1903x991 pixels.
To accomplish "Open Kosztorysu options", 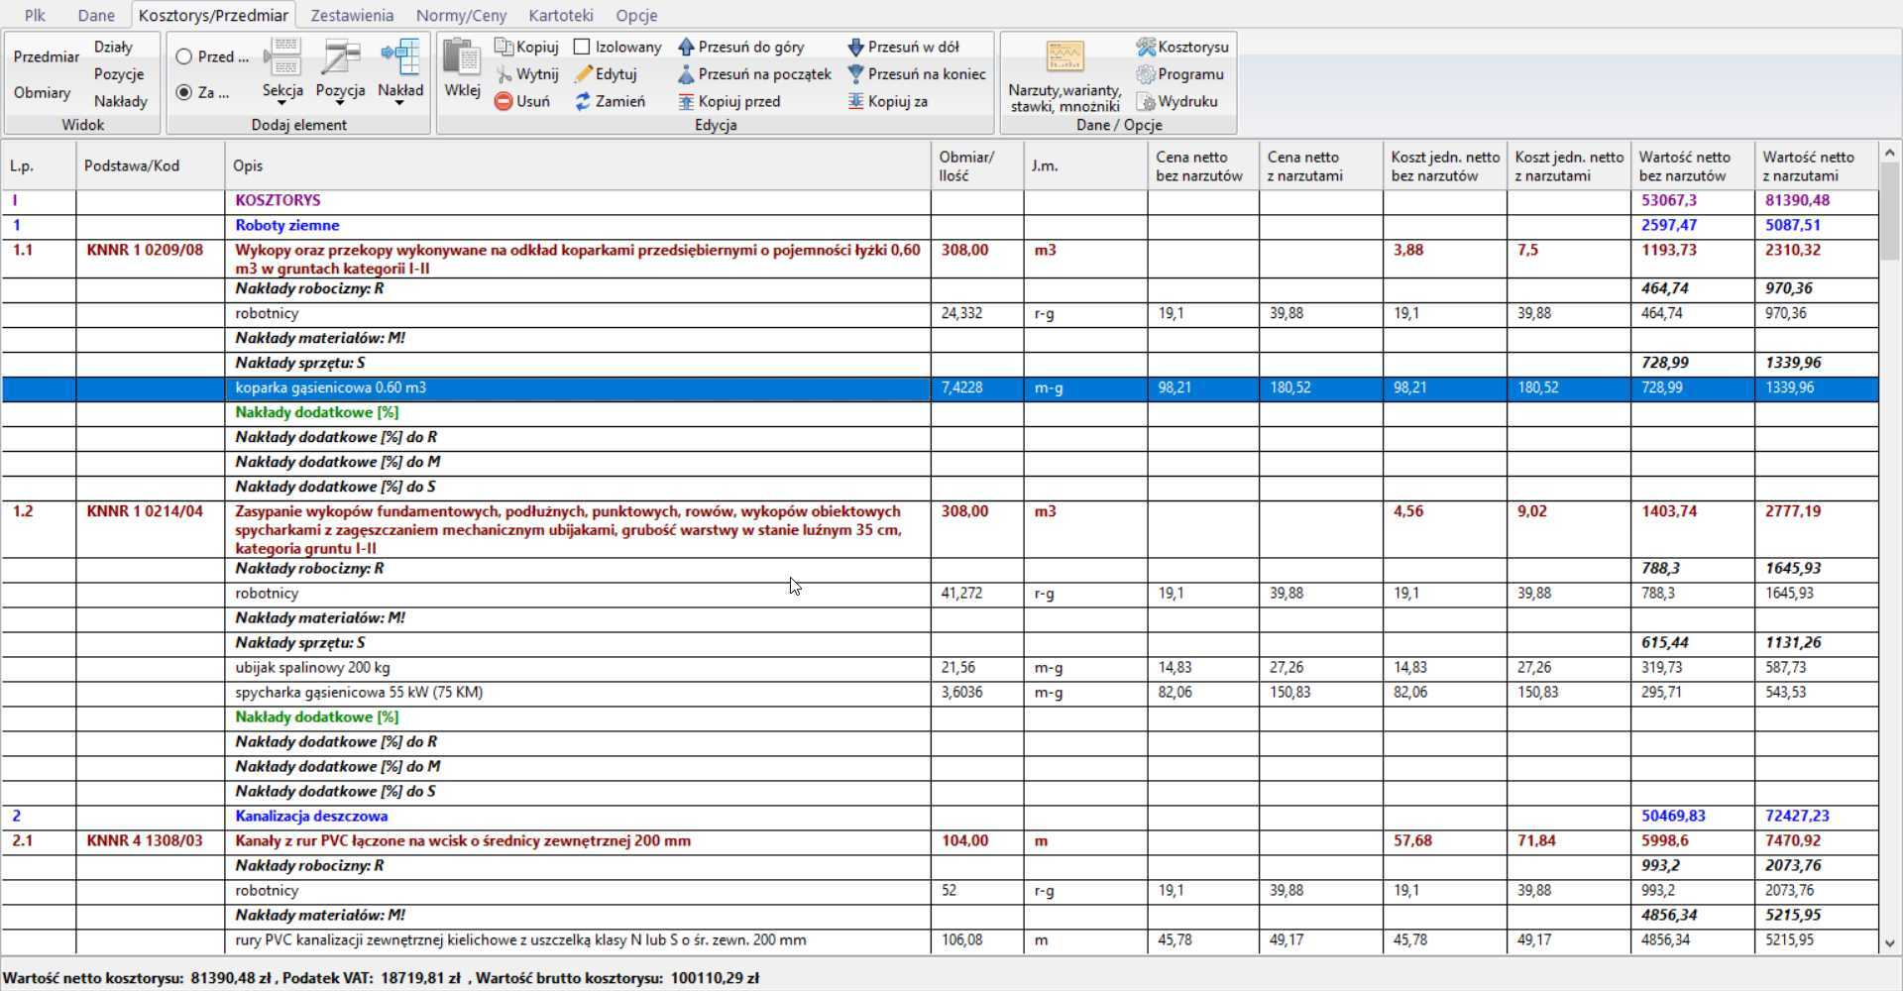I will pyautogui.click(x=1182, y=47).
